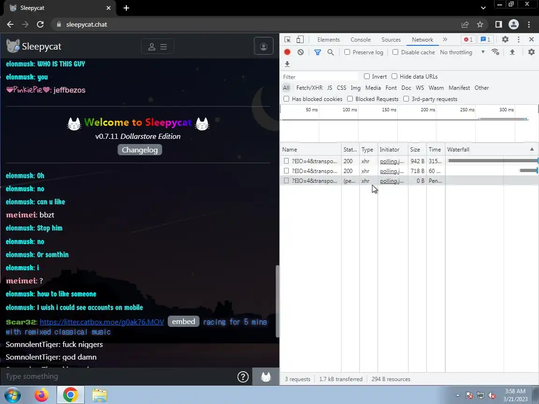Select the Network tab
This screenshot has width=539, height=404.
tap(422, 39)
